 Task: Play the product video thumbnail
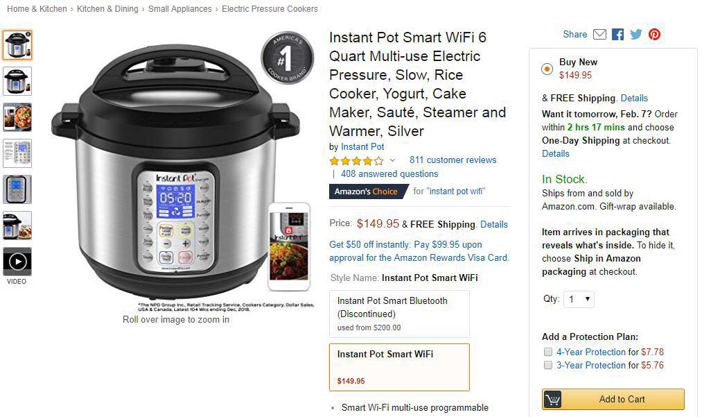click(17, 262)
